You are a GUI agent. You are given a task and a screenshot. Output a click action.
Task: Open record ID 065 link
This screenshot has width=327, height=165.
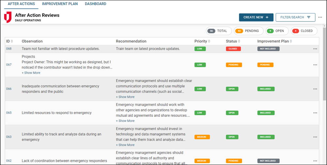[x=9, y=113]
